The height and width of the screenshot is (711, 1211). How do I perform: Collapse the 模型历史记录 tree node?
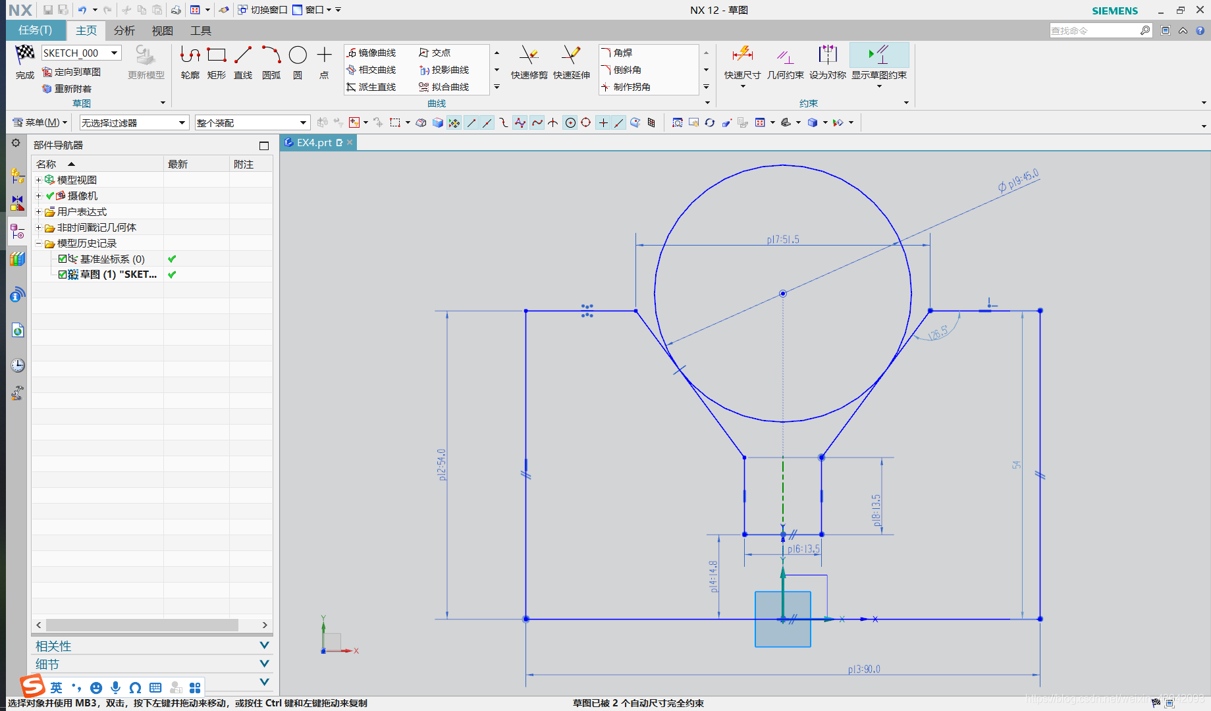(x=38, y=243)
